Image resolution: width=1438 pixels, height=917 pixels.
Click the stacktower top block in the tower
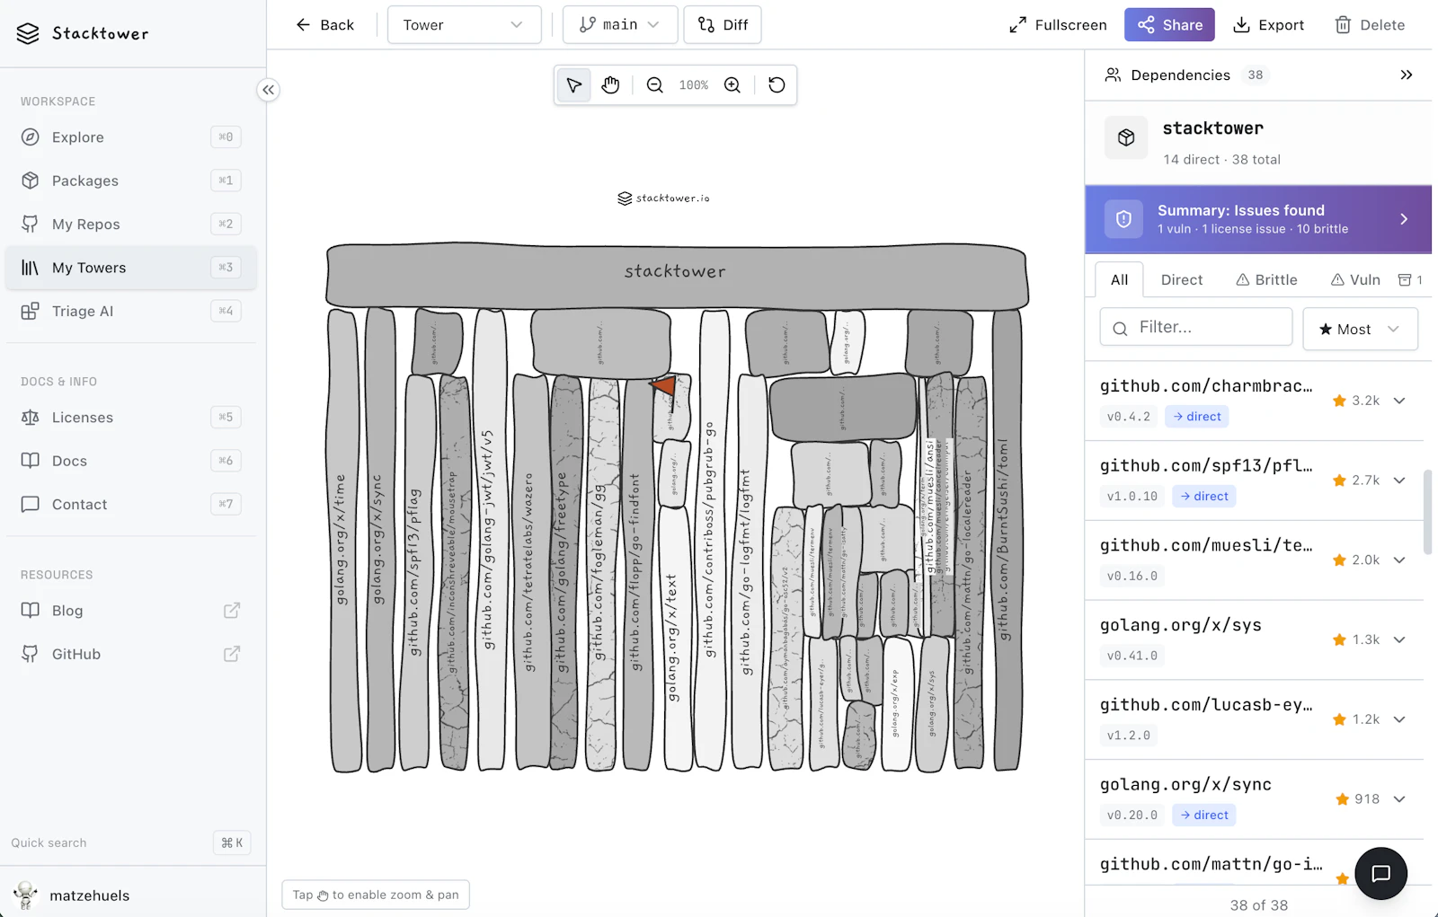tap(677, 274)
